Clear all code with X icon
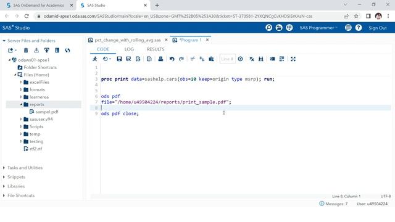Viewport: 395px width, 222px height. [252, 59]
